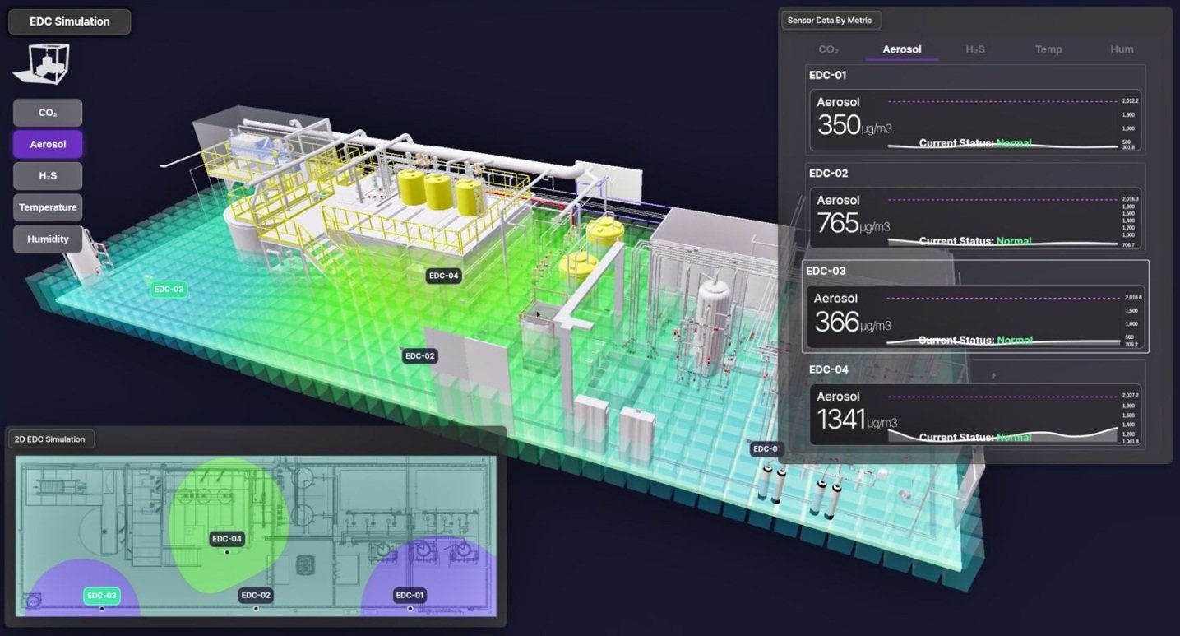Click the 366 µg/m3 reading
This screenshot has height=636, width=1180.
(x=853, y=323)
